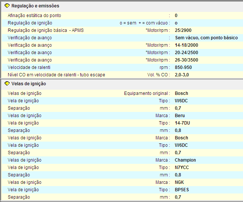
Task: Select the 'Regulação de ignição básica - APMS' label
Action: point(46,30)
